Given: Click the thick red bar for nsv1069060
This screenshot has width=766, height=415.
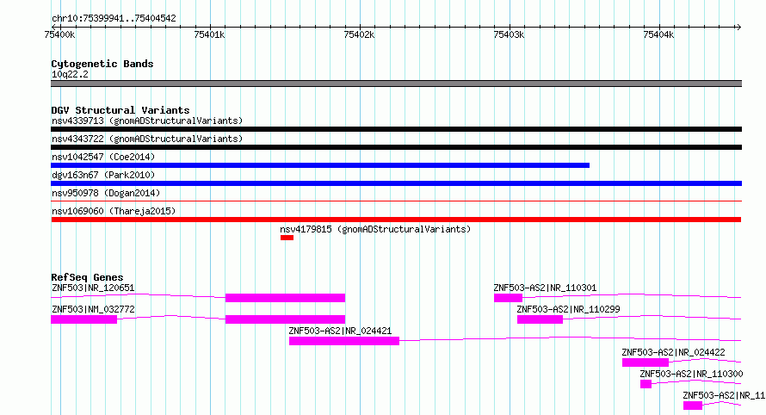Looking at the screenshot, I should tap(396, 220).
